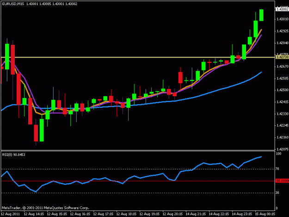
Task: Click the 1.42075 price axis label
Action: tap(283, 149)
